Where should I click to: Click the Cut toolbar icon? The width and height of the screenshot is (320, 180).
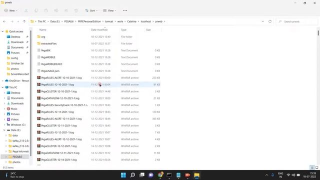pyautogui.click(x=26, y=10)
